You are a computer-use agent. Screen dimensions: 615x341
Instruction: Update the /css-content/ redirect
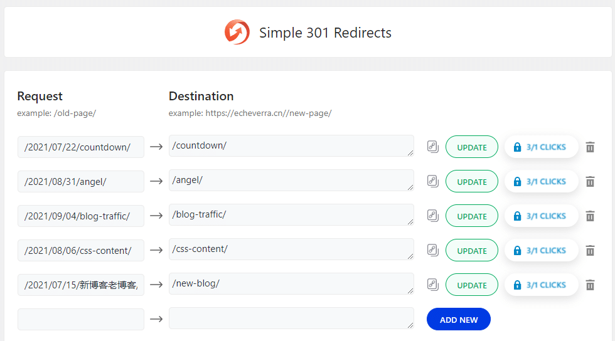tap(471, 251)
